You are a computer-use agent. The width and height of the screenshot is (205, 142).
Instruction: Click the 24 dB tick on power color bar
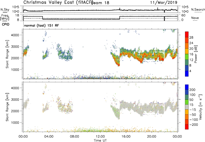pos(191,43)
